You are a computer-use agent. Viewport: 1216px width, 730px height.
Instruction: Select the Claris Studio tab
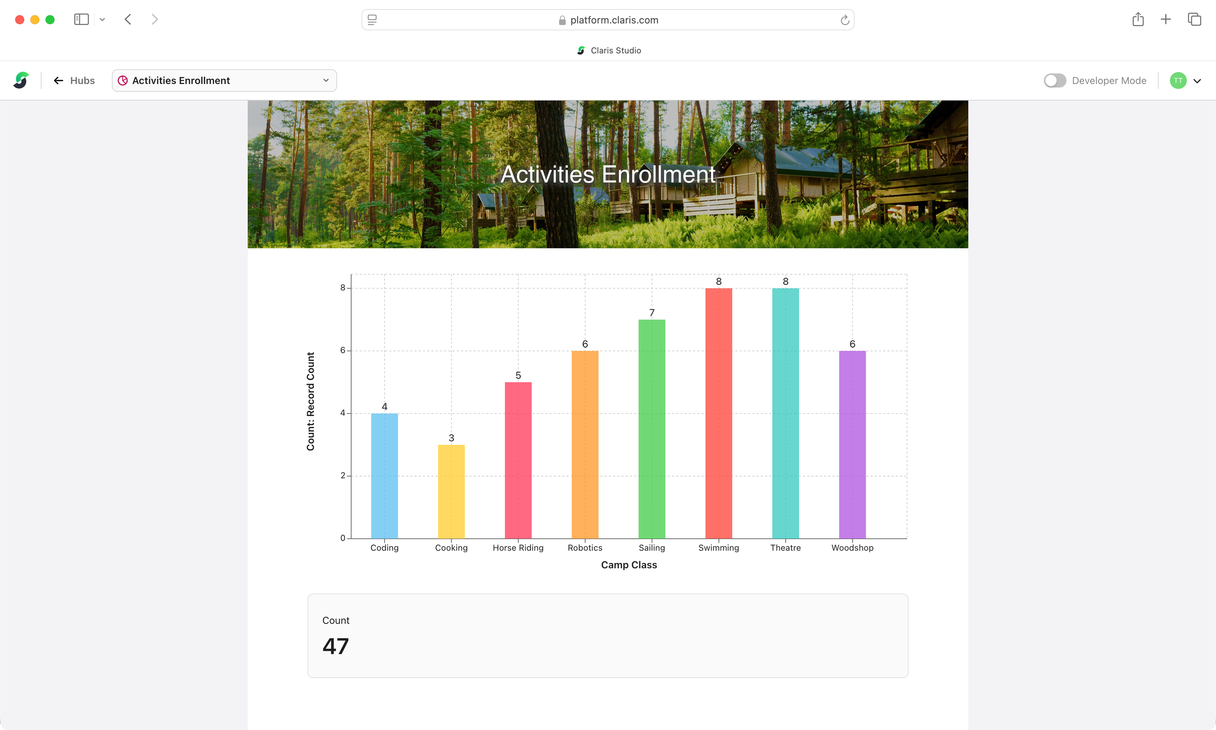pos(609,50)
